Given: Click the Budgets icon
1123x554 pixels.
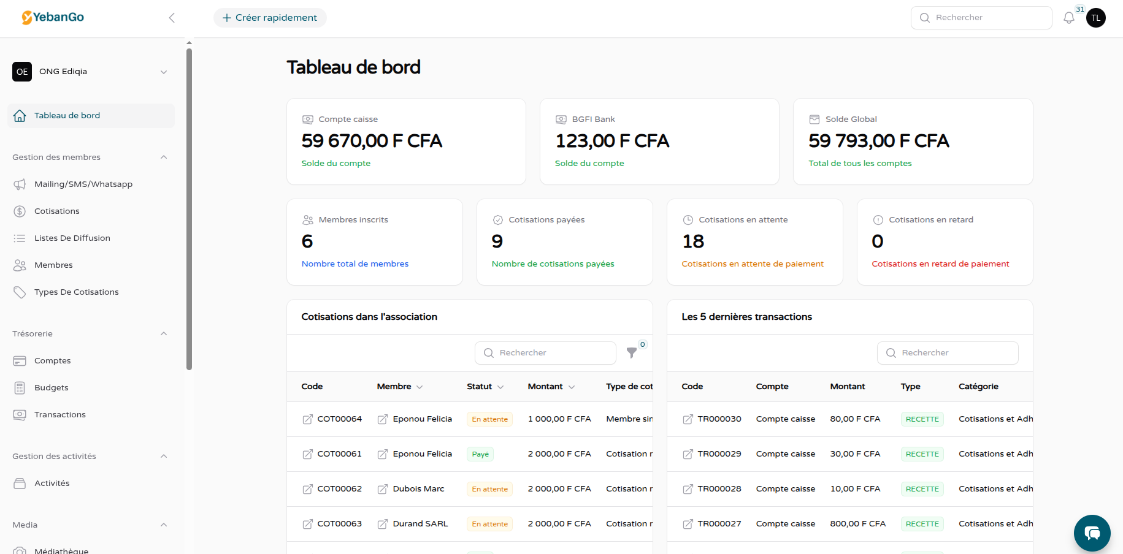Looking at the screenshot, I should pos(20,387).
